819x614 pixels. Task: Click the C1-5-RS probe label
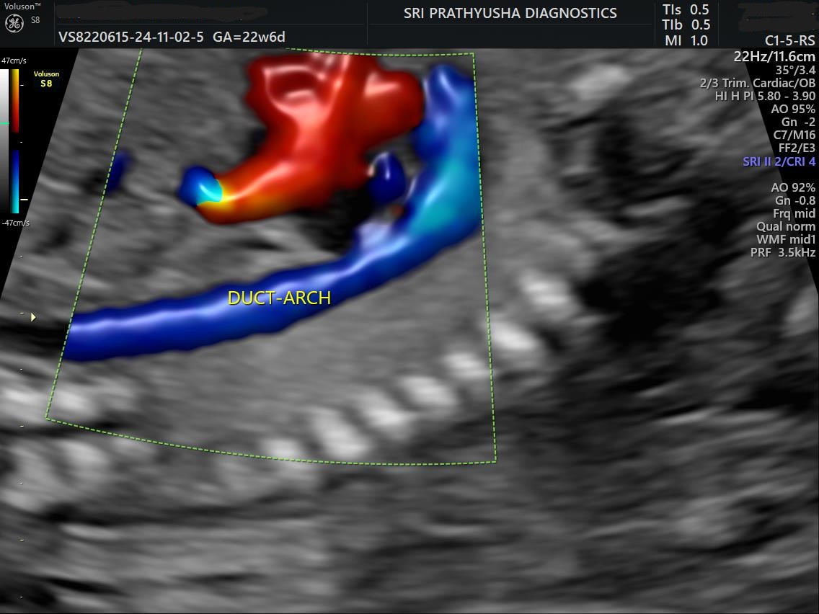pos(789,41)
